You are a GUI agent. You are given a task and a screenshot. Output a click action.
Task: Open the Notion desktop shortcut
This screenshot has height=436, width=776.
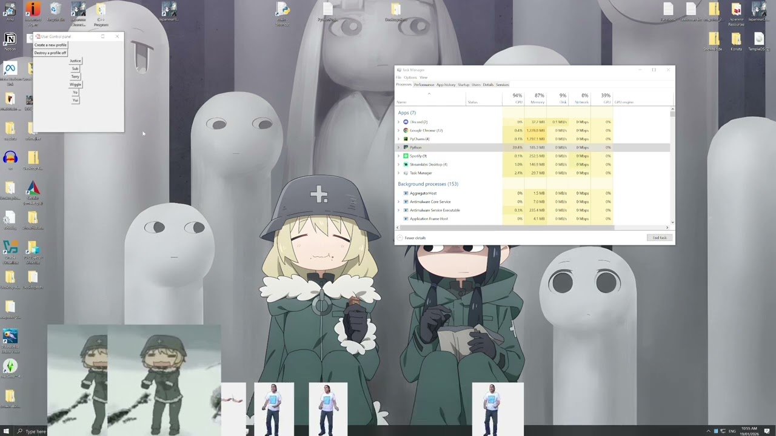[10, 41]
